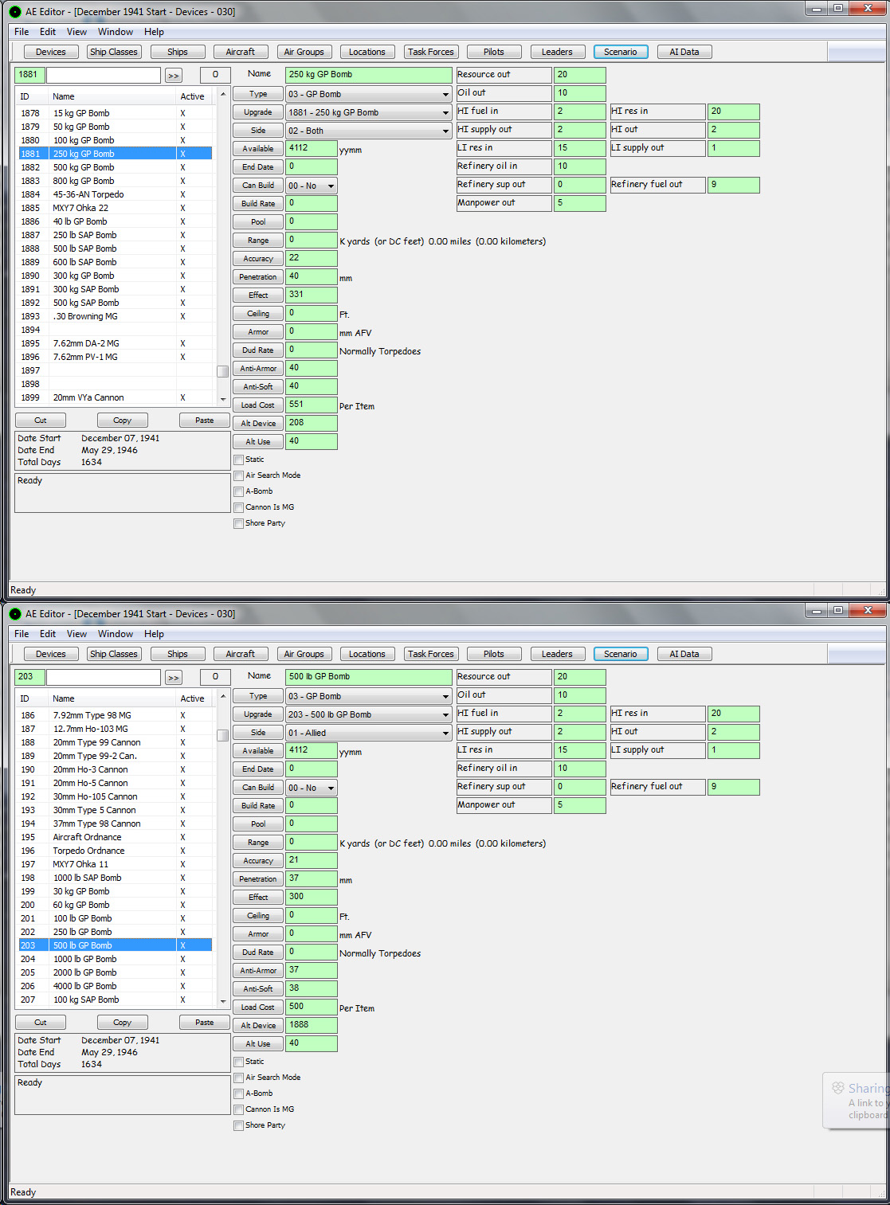Enable Air Search Mode in the bottom window
Image resolution: width=890 pixels, height=1205 pixels.
pos(238,1078)
